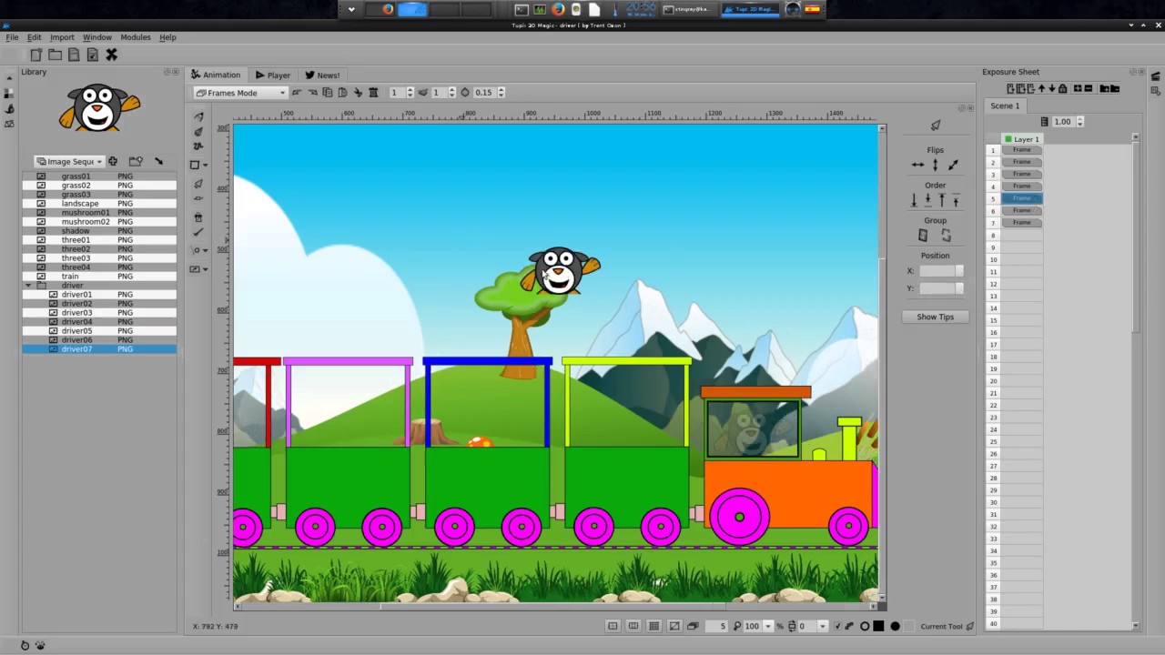Screen dimensions: 1165x655
Task: Select the Layer 1 header
Action: pos(1022,139)
